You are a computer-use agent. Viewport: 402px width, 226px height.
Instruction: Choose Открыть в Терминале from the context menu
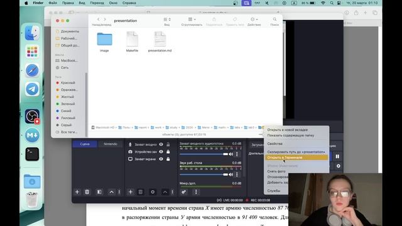tap(296, 158)
